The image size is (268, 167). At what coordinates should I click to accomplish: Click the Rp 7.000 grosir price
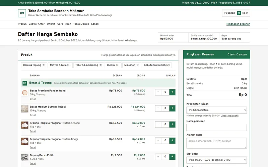coord(139,155)
